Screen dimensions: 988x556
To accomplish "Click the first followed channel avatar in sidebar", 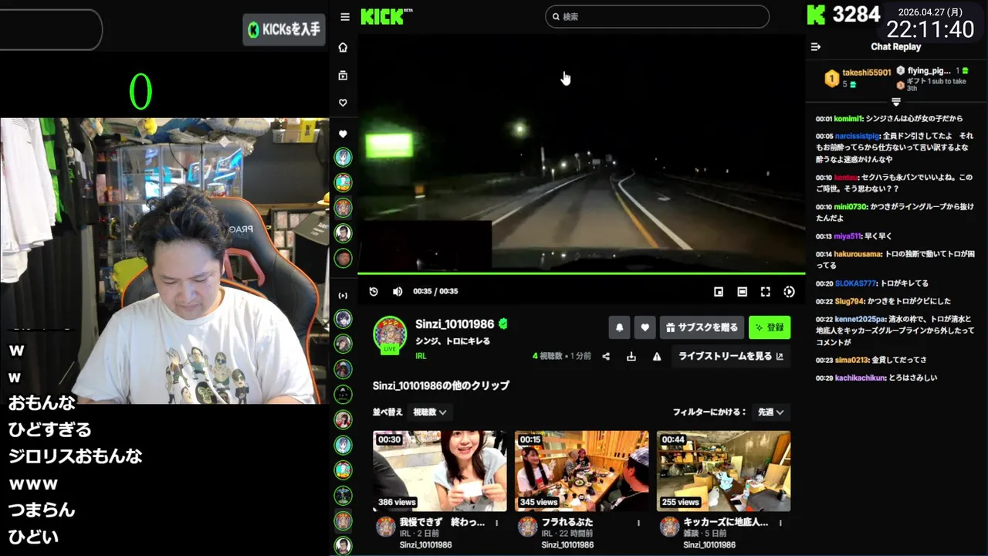I will pos(343,158).
